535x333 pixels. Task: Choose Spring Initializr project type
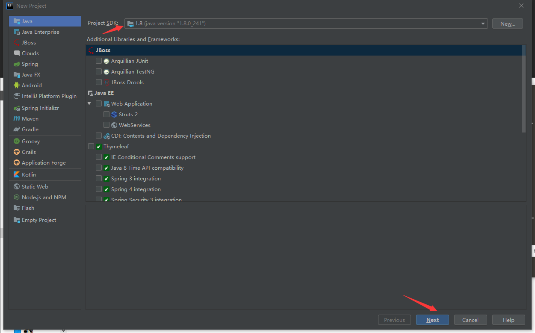(x=45, y=108)
